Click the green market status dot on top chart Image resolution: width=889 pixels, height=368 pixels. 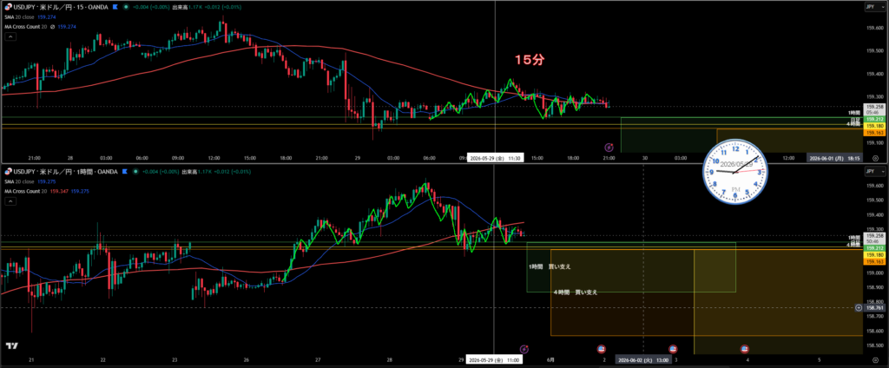(x=124, y=7)
